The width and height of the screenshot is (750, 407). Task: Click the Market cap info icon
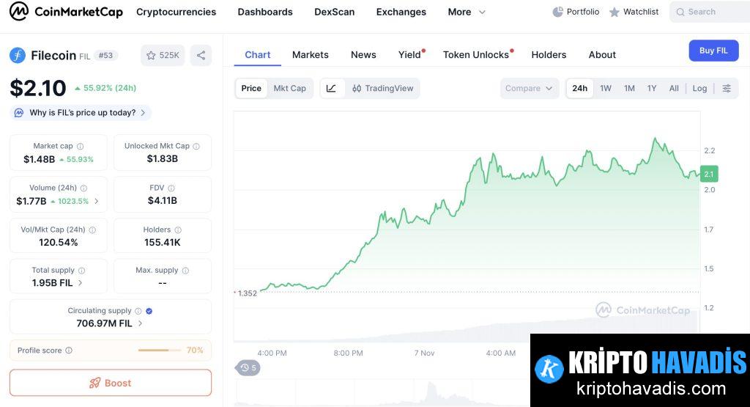click(81, 146)
